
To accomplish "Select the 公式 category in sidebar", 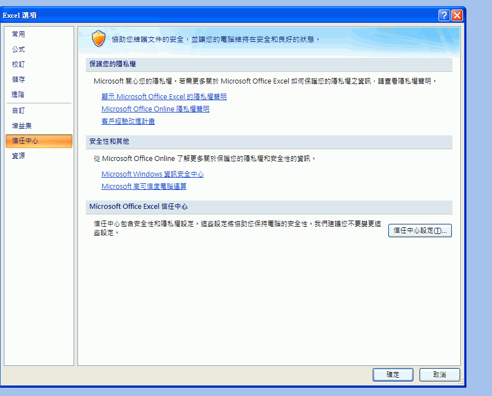I will (x=39, y=49).
